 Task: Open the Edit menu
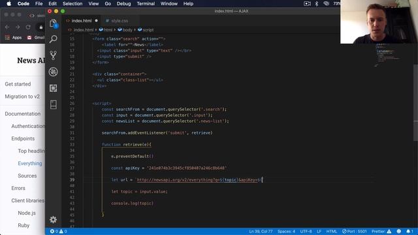tap(52, 4)
